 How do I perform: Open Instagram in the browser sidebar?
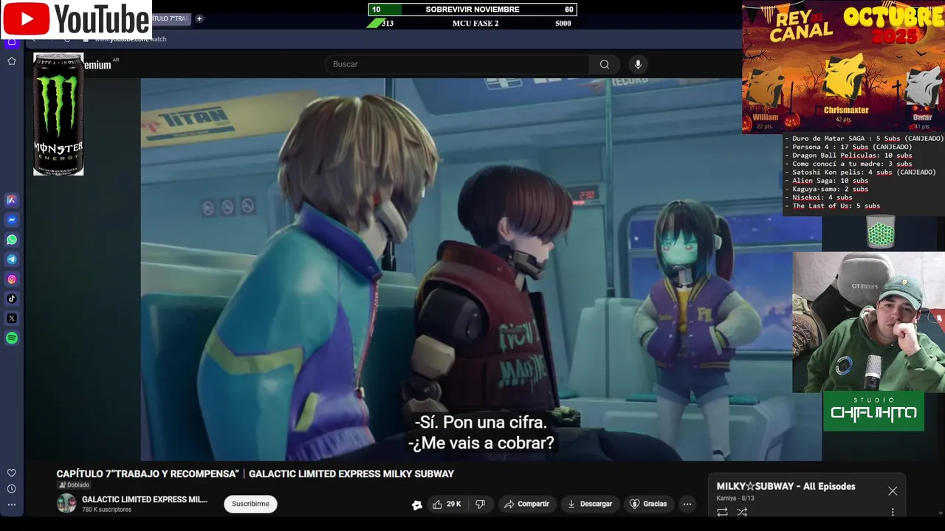pos(12,279)
